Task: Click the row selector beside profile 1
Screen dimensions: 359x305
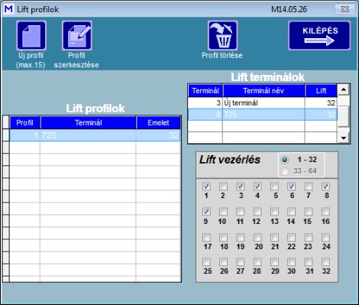Action: 6,135
